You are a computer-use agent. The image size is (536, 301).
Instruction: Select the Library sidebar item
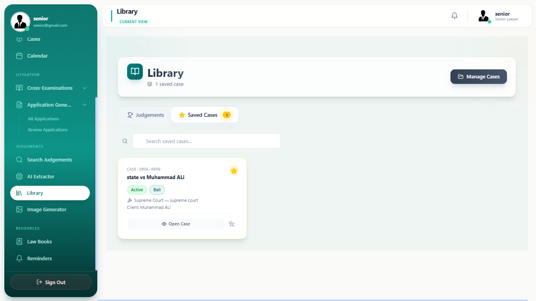(x=50, y=193)
